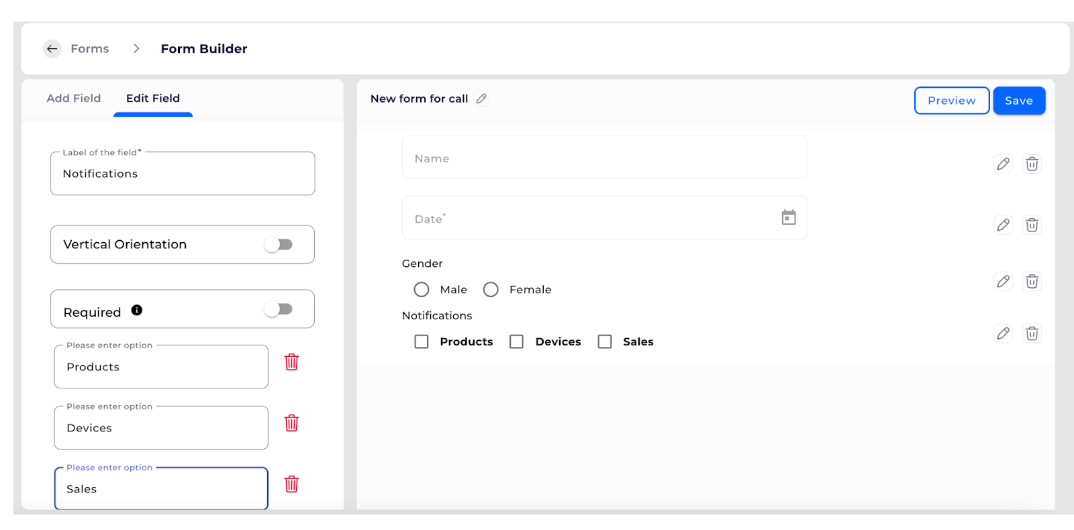The image size is (1074, 530).
Task: Delete the Sales option entry
Action: [291, 484]
